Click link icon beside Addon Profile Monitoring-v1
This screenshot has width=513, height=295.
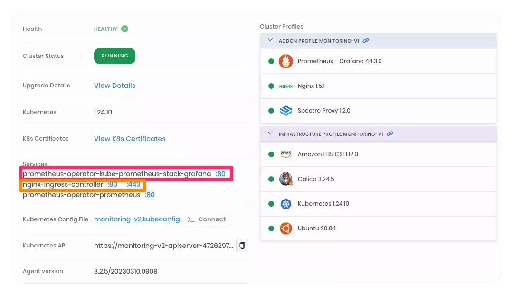coord(365,41)
